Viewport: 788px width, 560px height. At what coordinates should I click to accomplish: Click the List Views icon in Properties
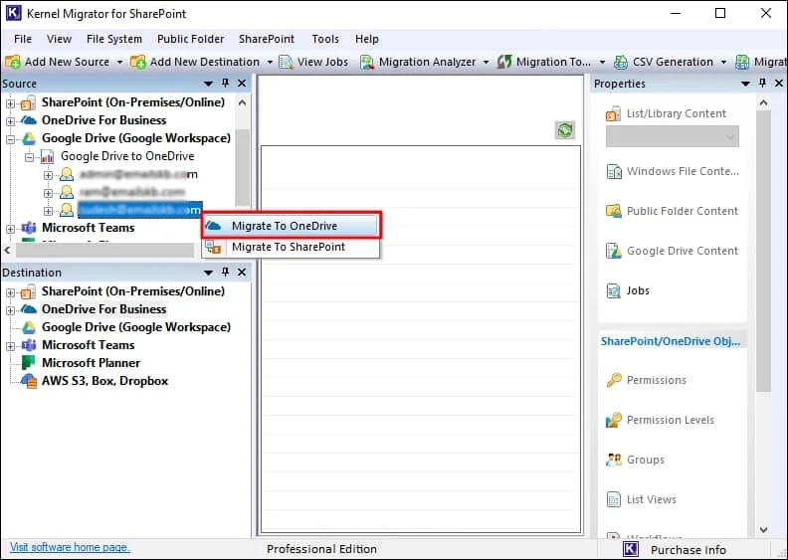(x=614, y=499)
